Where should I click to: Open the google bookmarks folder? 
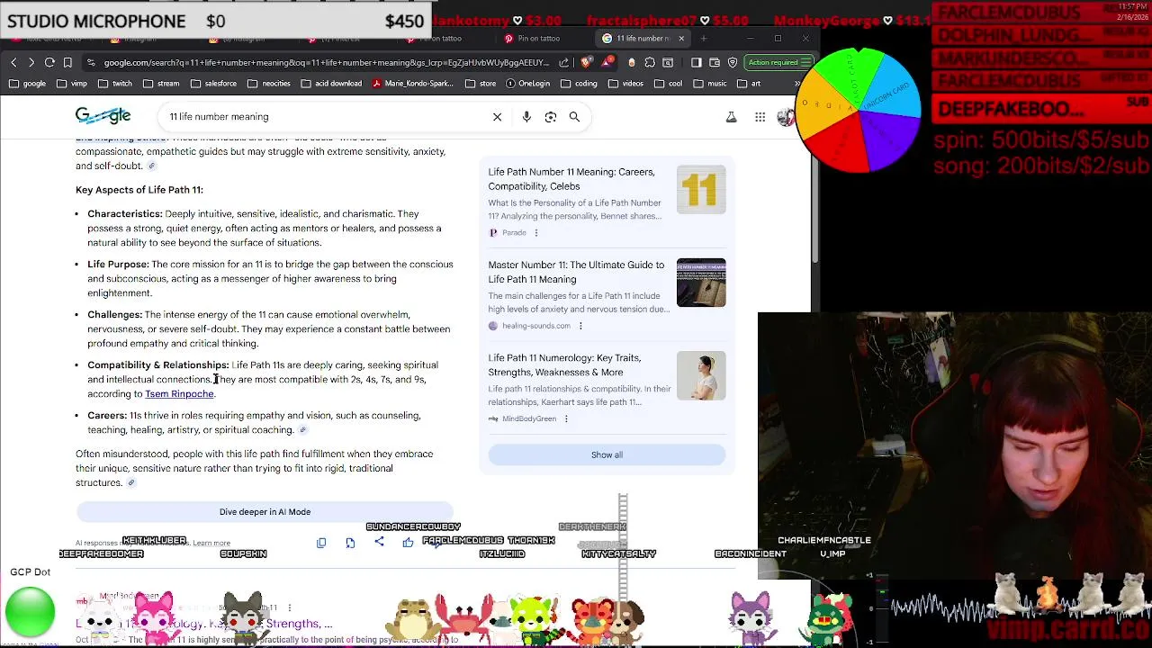point(27,84)
